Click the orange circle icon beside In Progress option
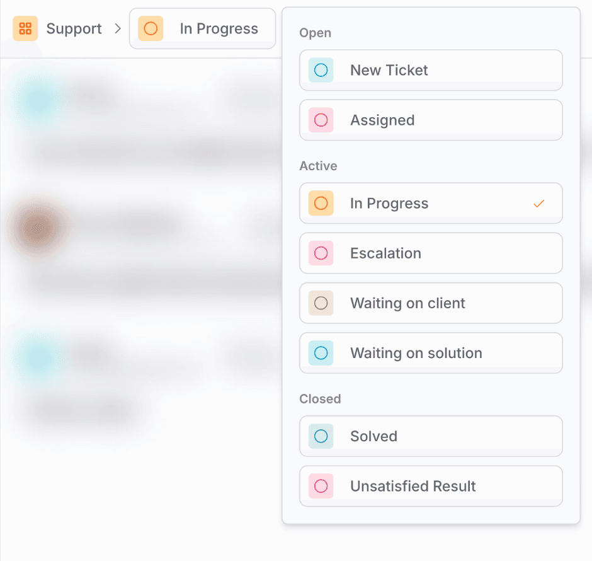 click(321, 203)
